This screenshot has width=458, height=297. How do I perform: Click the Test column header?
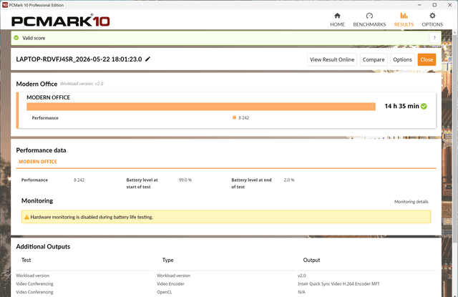pyautogui.click(x=26, y=260)
